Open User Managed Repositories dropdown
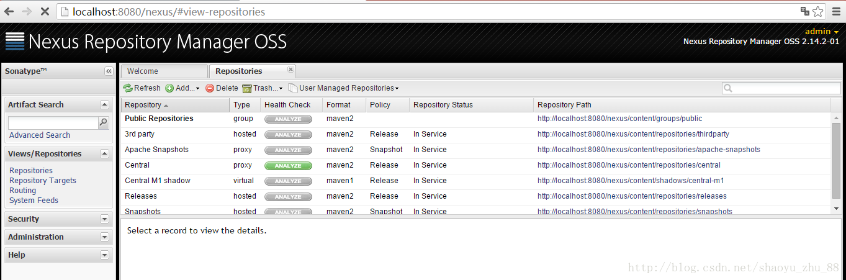 (x=343, y=88)
